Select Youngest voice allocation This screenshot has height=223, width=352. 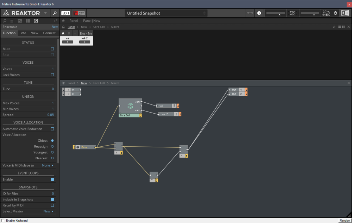(52, 152)
